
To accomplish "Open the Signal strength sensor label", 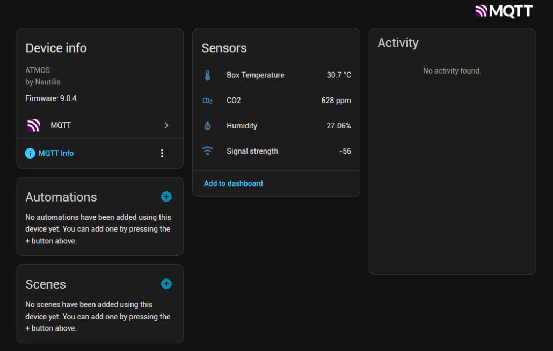I will tap(252, 151).
